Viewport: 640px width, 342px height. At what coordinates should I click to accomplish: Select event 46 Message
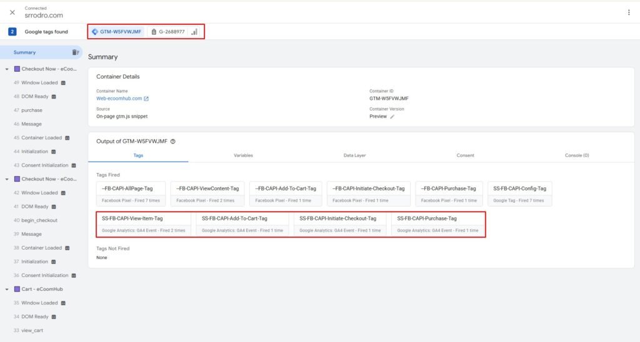[x=27, y=124]
